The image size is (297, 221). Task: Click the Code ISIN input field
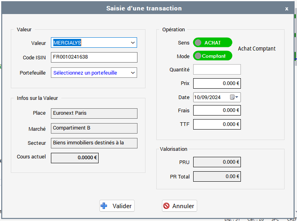pos(94,57)
